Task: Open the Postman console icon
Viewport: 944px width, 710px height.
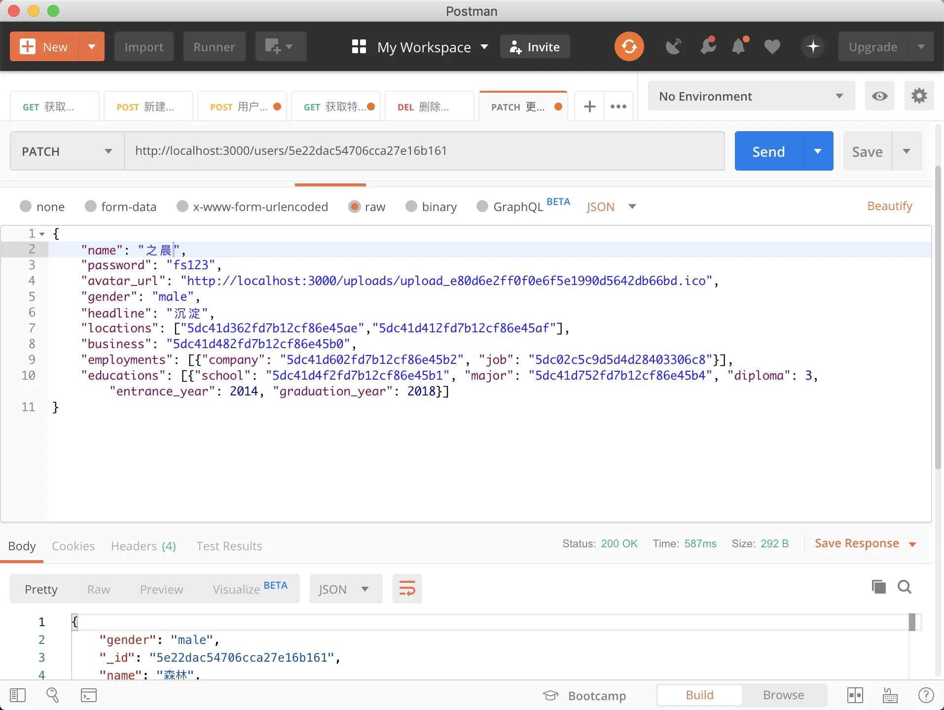Action: pos(88,695)
